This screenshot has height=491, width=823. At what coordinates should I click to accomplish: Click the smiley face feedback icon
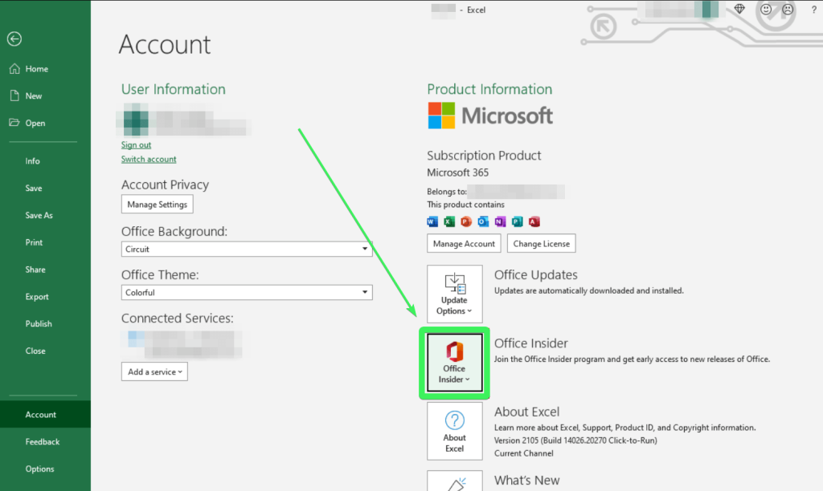(x=766, y=10)
